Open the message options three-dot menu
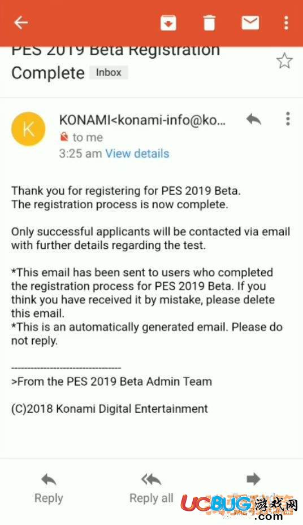This screenshot has width=303, height=525. pos(288,119)
